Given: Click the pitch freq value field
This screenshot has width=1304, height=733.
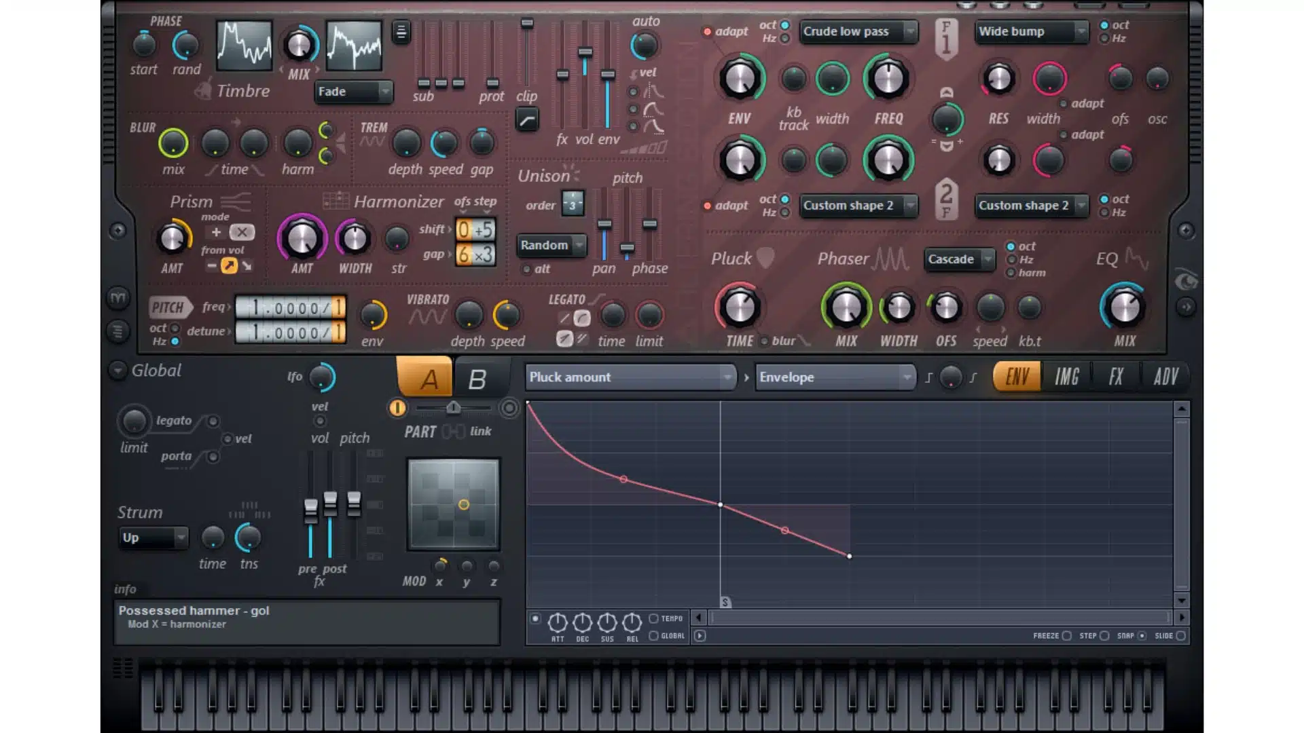Looking at the screenshot, I should point(291,308).
